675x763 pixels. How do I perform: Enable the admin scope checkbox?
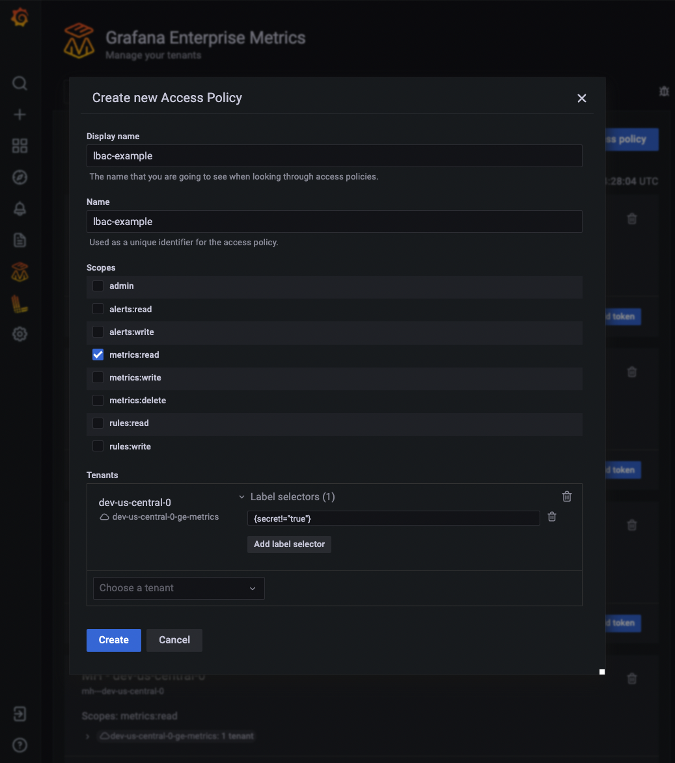pos(98,286)
